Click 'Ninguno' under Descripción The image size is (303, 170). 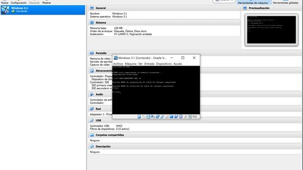pyautogui.click(x=95, y=152)
